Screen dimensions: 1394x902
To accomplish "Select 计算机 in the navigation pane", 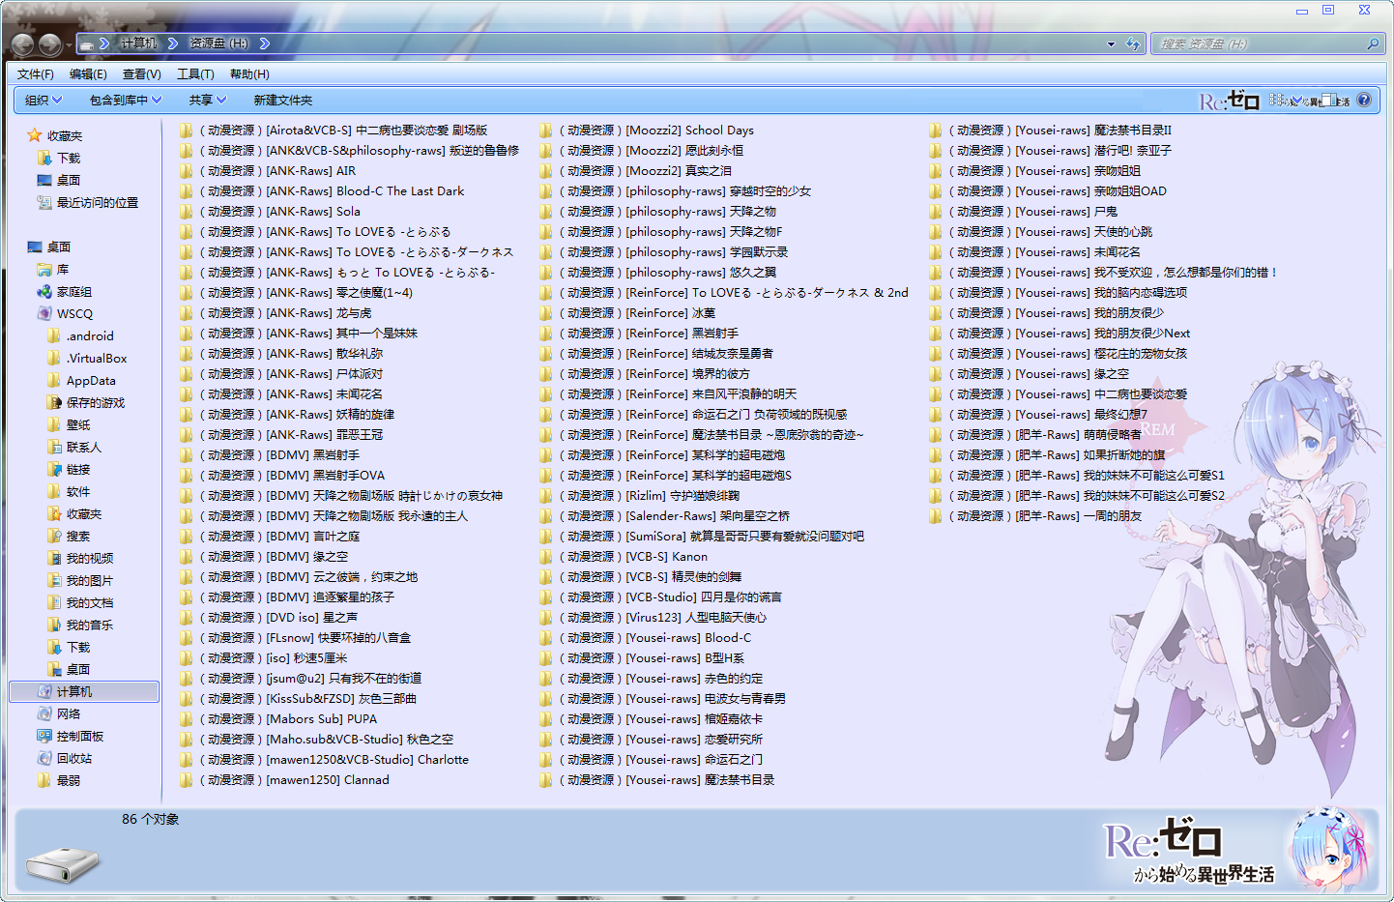I will tap(84, 692).
